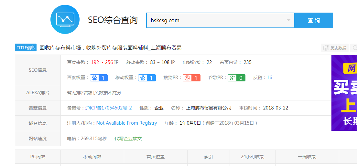Open the 历史数据 history icon button

pyautogui.click(x=335, y=48)
